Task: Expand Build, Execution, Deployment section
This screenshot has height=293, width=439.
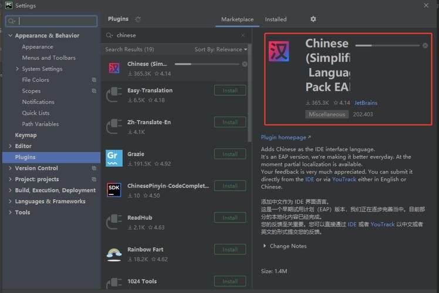Action: 11,190
